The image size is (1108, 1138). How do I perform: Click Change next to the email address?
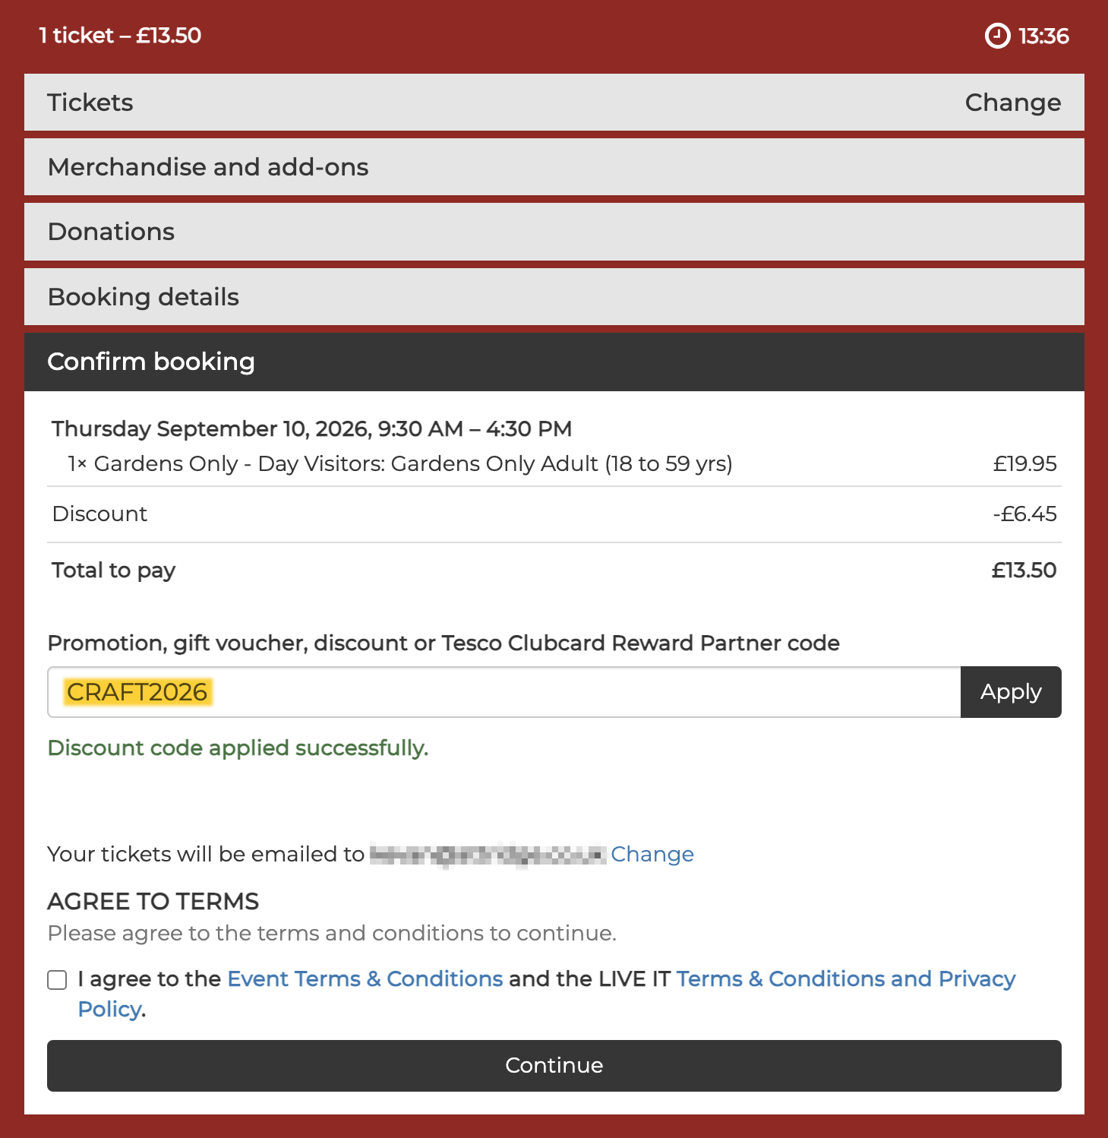pos(652,854)
